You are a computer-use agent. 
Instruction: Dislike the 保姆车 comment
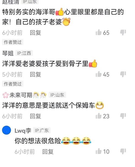coord(123,116)
